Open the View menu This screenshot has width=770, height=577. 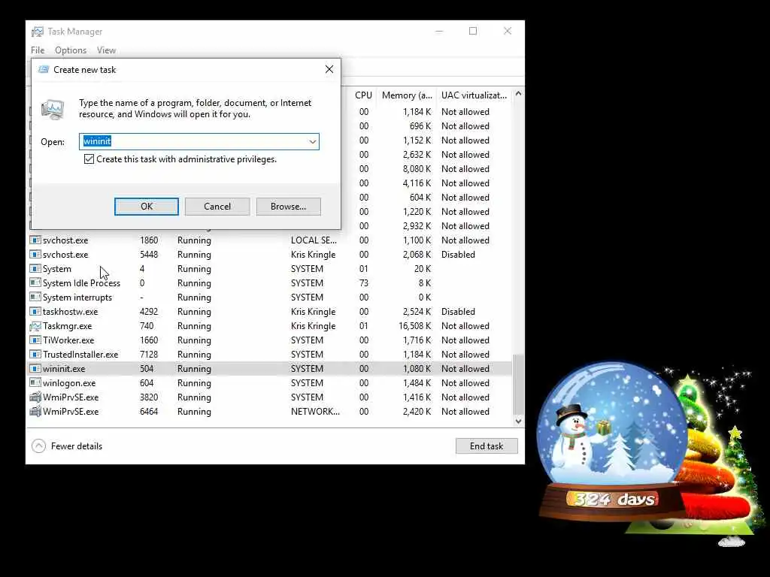tap(106, 50)
